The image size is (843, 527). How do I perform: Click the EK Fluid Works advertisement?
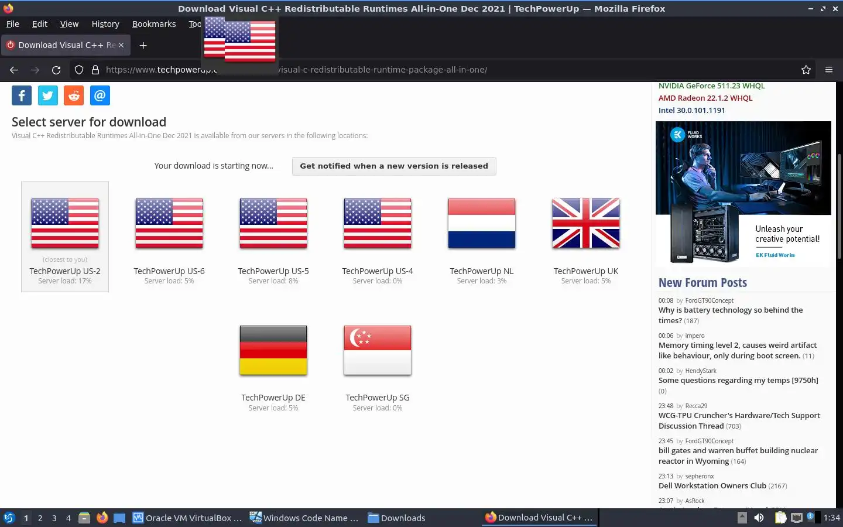coord(743,194)
